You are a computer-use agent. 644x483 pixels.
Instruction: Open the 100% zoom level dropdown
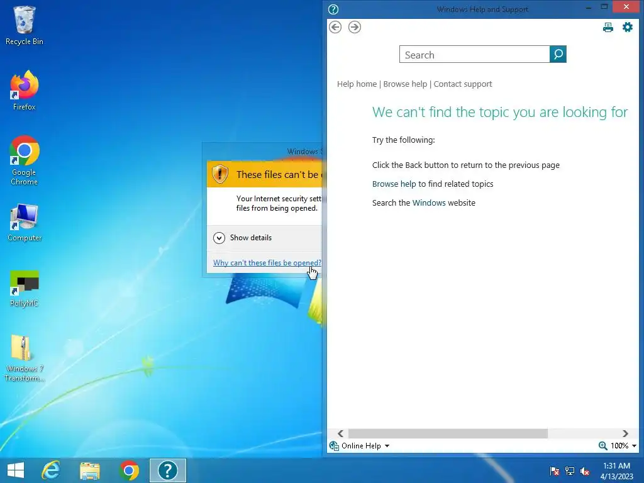tap(623, 446)
